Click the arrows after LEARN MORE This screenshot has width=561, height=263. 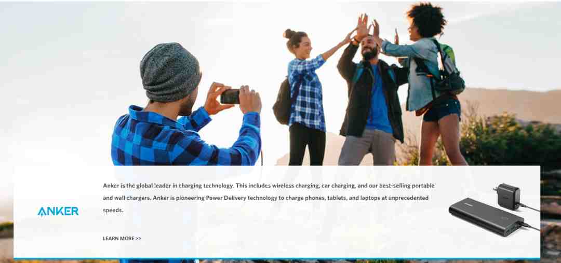click(139, 238)
